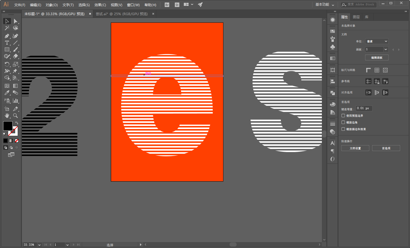The width and height of the screenshot is (410, 248).
Task: Select the Symbol Sprayer tool
Action: click(7, 101)
